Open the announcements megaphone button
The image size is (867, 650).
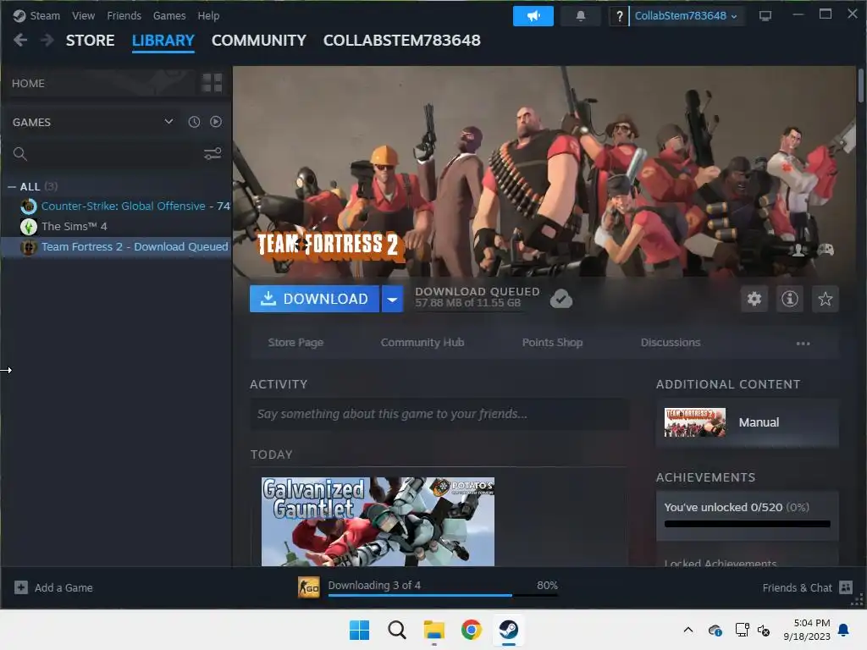(x=533, y=16)
